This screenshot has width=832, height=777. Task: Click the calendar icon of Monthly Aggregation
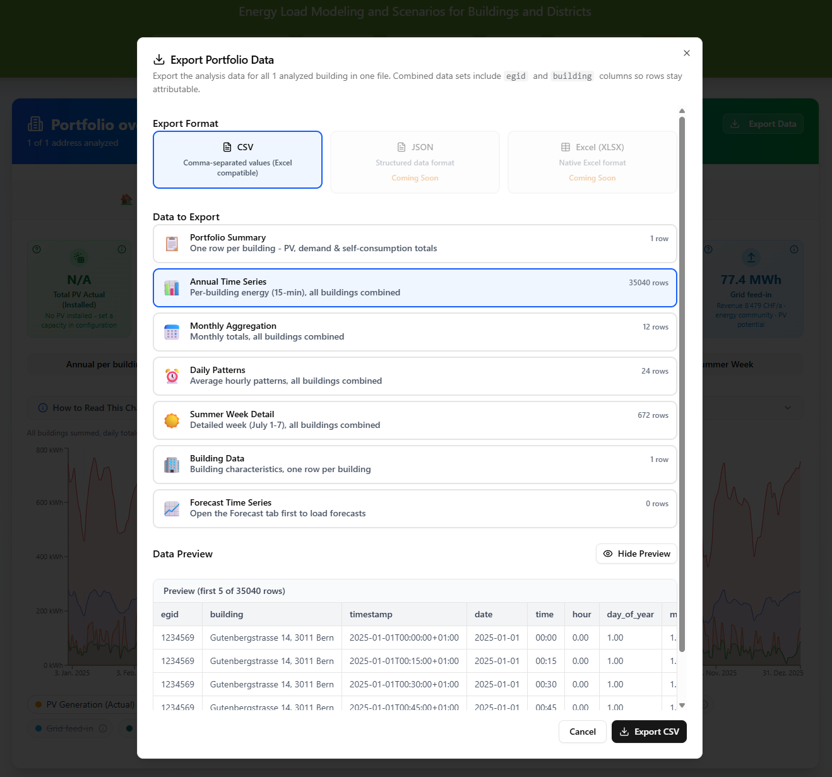172,332
